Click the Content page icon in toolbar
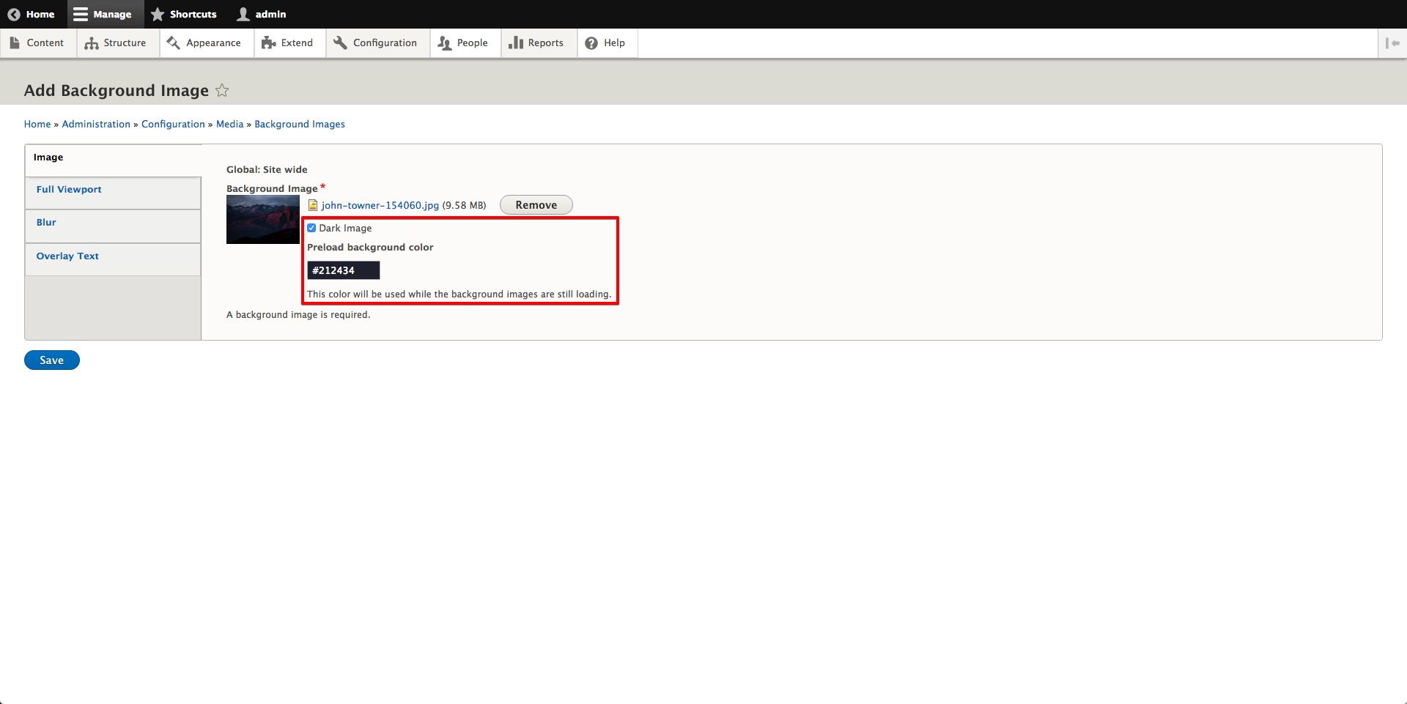This screenshot has height=704, width=1407. coord(15,43)
